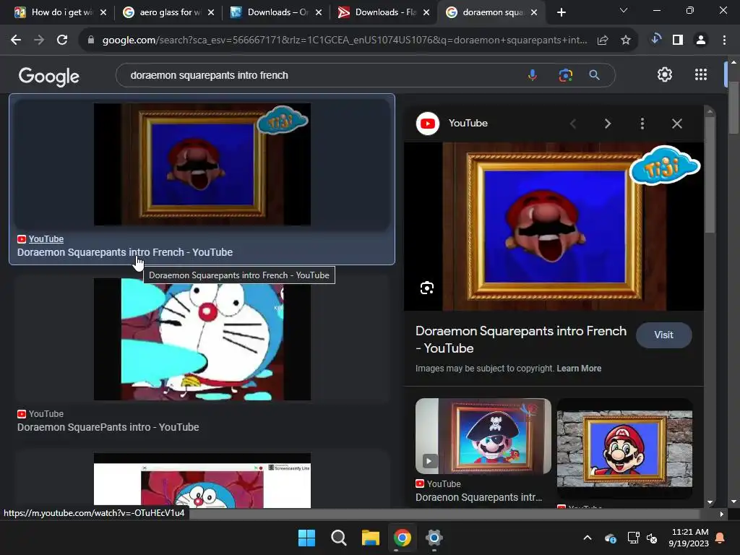Image resolution: width=740 pixels, height=555 pixels.
Task: Open 'Doraemon Squarepants intro French - YouTube' result title
Action: (125, 252)
